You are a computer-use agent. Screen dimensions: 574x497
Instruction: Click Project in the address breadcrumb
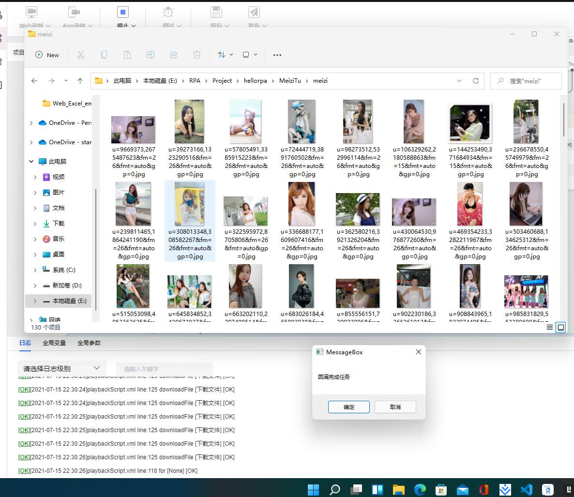(x=222, y=81)
